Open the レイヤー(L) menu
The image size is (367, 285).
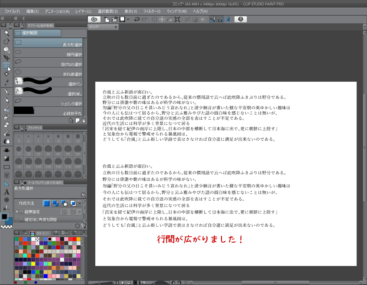[83, 11]
